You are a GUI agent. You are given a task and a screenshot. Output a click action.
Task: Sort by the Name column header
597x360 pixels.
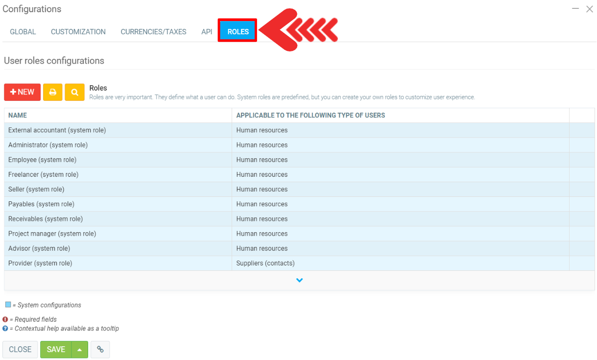click(x=18, y=115)
